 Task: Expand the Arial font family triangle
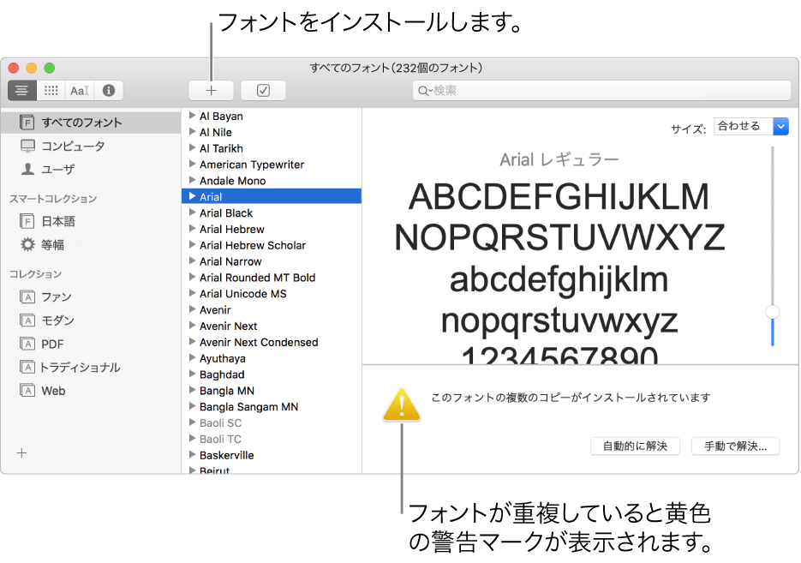pyautogui.click(x=192, y=196)
